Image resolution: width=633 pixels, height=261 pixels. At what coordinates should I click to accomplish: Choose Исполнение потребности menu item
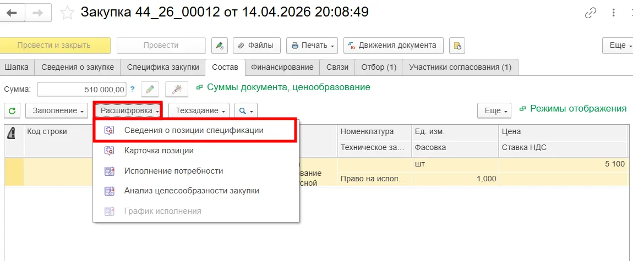196,171
